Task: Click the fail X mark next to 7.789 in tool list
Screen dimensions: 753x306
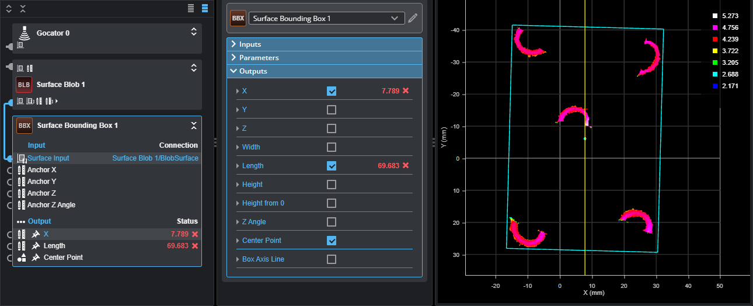Action: [195, 234]
